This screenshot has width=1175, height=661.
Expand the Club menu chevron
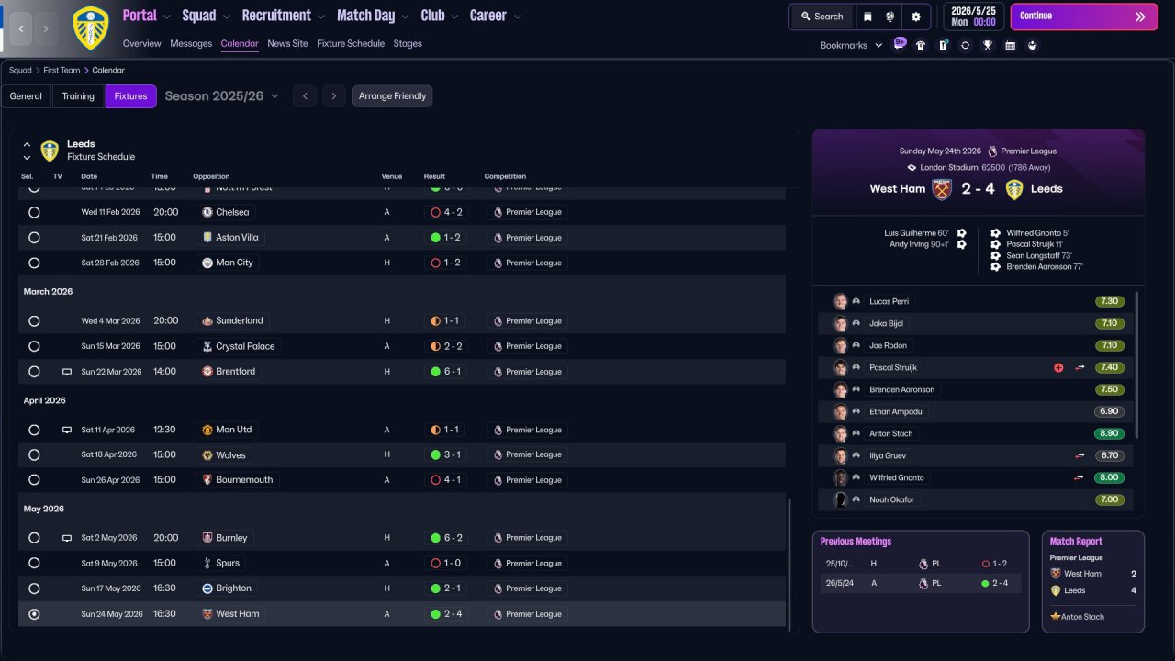(453, 17)
